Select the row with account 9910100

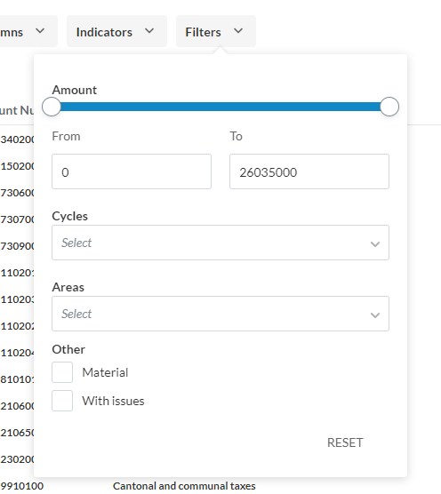point(220,486)
